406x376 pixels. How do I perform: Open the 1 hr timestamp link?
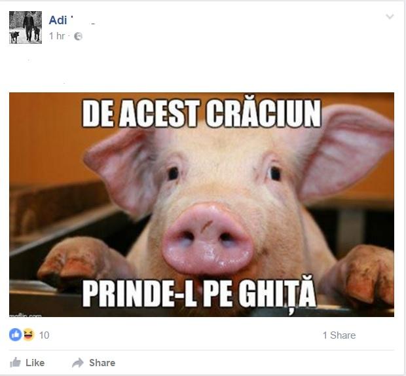click(x=57, y=36)
